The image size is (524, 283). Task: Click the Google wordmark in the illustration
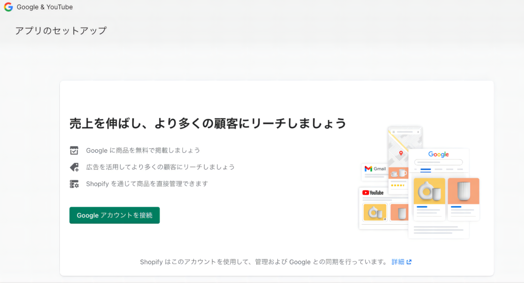point(439,154)
